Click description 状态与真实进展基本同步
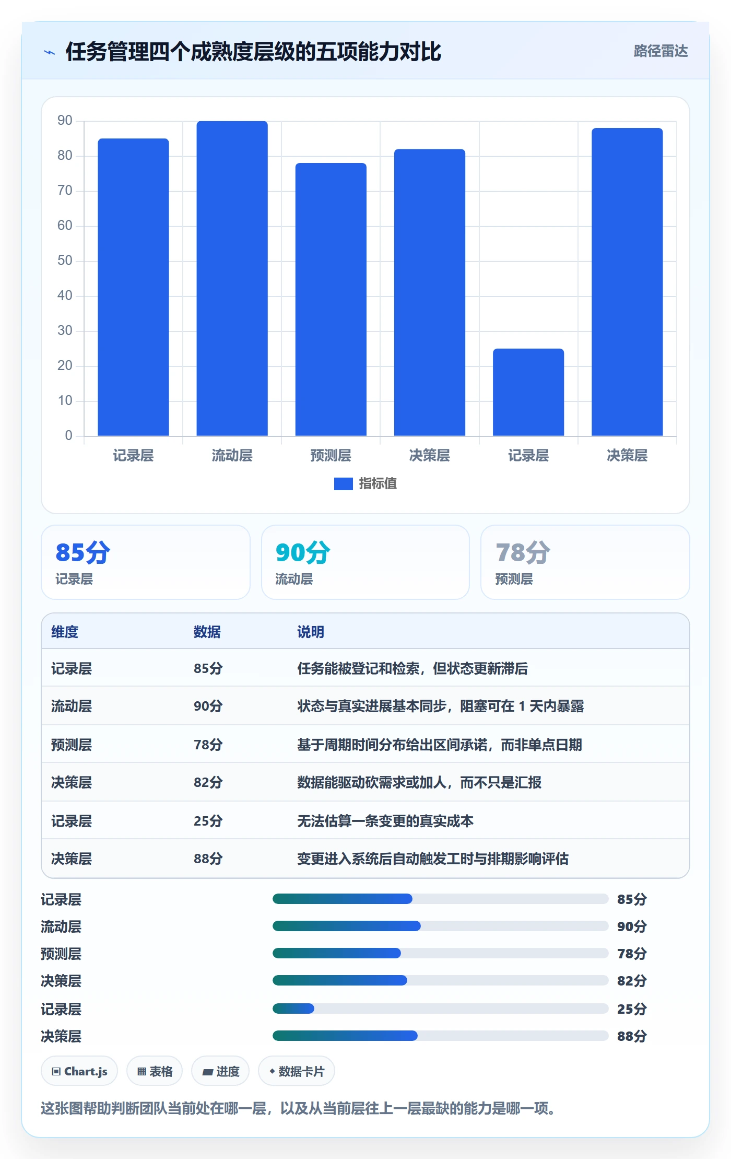Screen dimensions: 731x1159 click(x=372, y=706)
